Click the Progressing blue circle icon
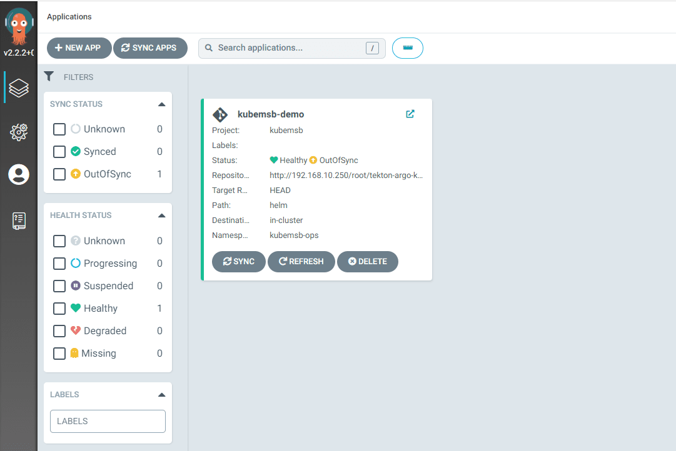 tap(76, 263)
